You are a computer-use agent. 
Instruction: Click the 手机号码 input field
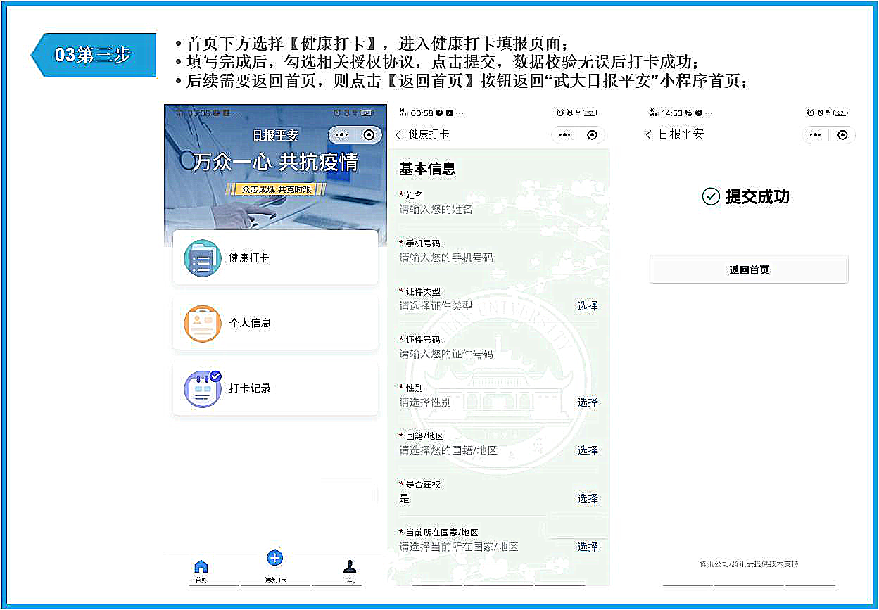[479, 258]
